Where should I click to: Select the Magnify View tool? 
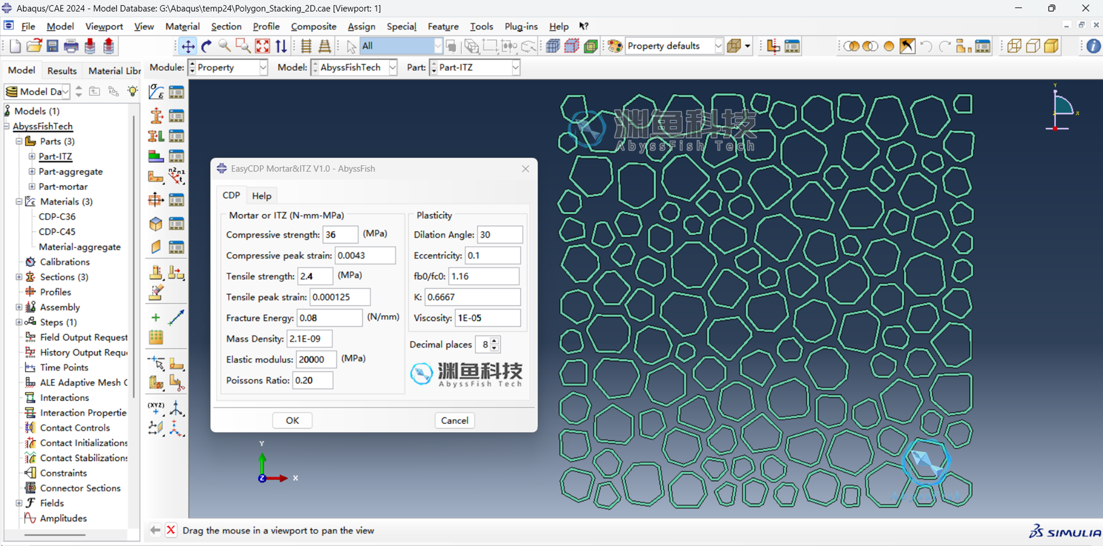(x=225, y=46)
